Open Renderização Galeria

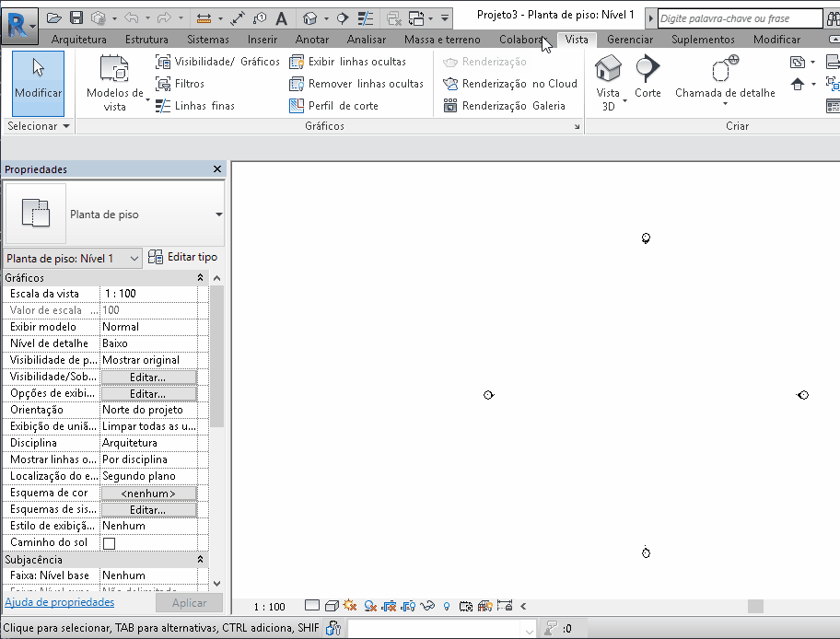[x=504, y=106]
